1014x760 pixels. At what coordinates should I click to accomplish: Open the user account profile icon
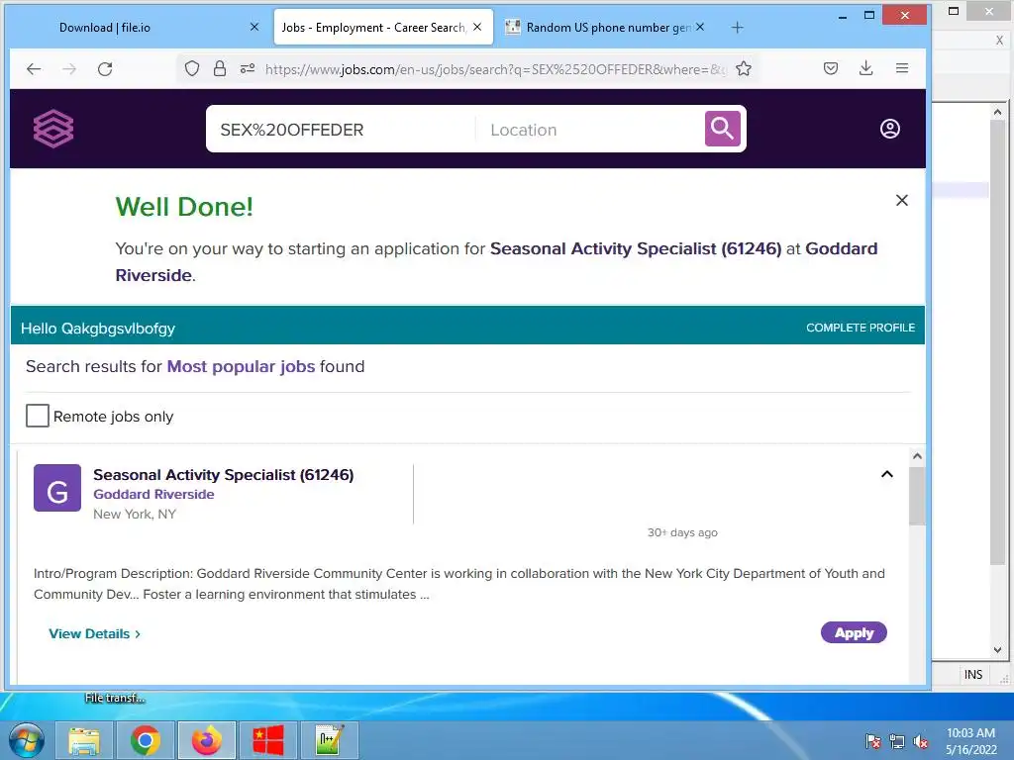tap(890, 129)
